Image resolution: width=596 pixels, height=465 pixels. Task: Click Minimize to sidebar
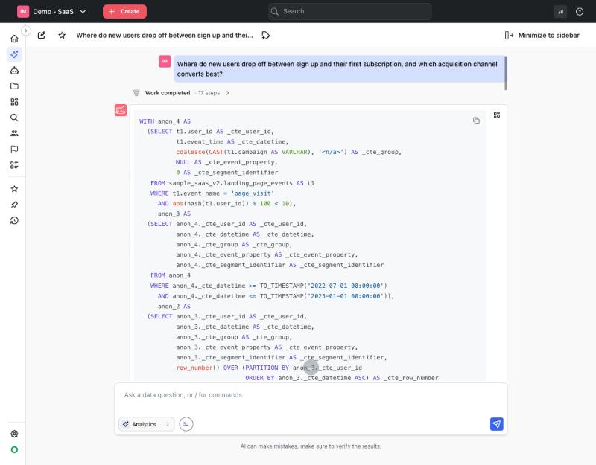[x=542, y=35]
